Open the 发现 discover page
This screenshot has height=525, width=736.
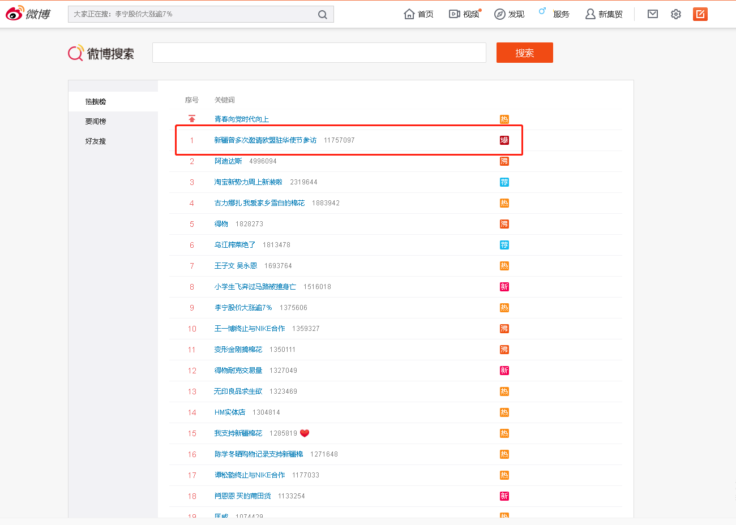coord(510,14)
